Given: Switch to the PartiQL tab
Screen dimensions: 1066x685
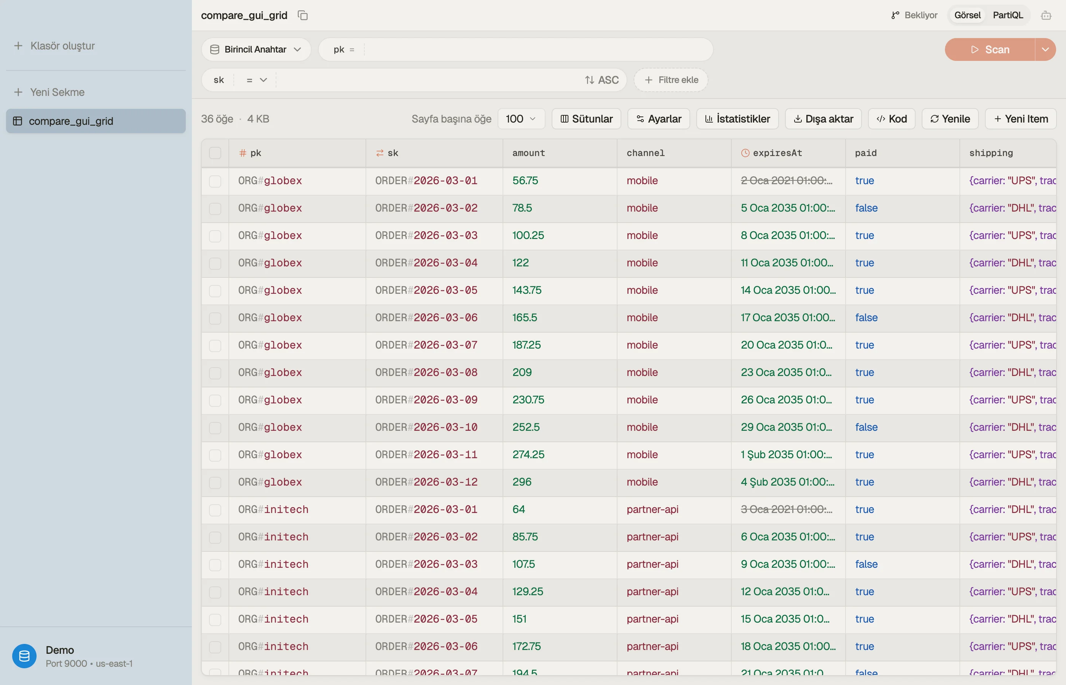Looking at the screenshot, I should pos(1008,16).
